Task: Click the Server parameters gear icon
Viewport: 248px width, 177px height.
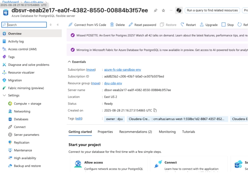Action: point(10,135)
